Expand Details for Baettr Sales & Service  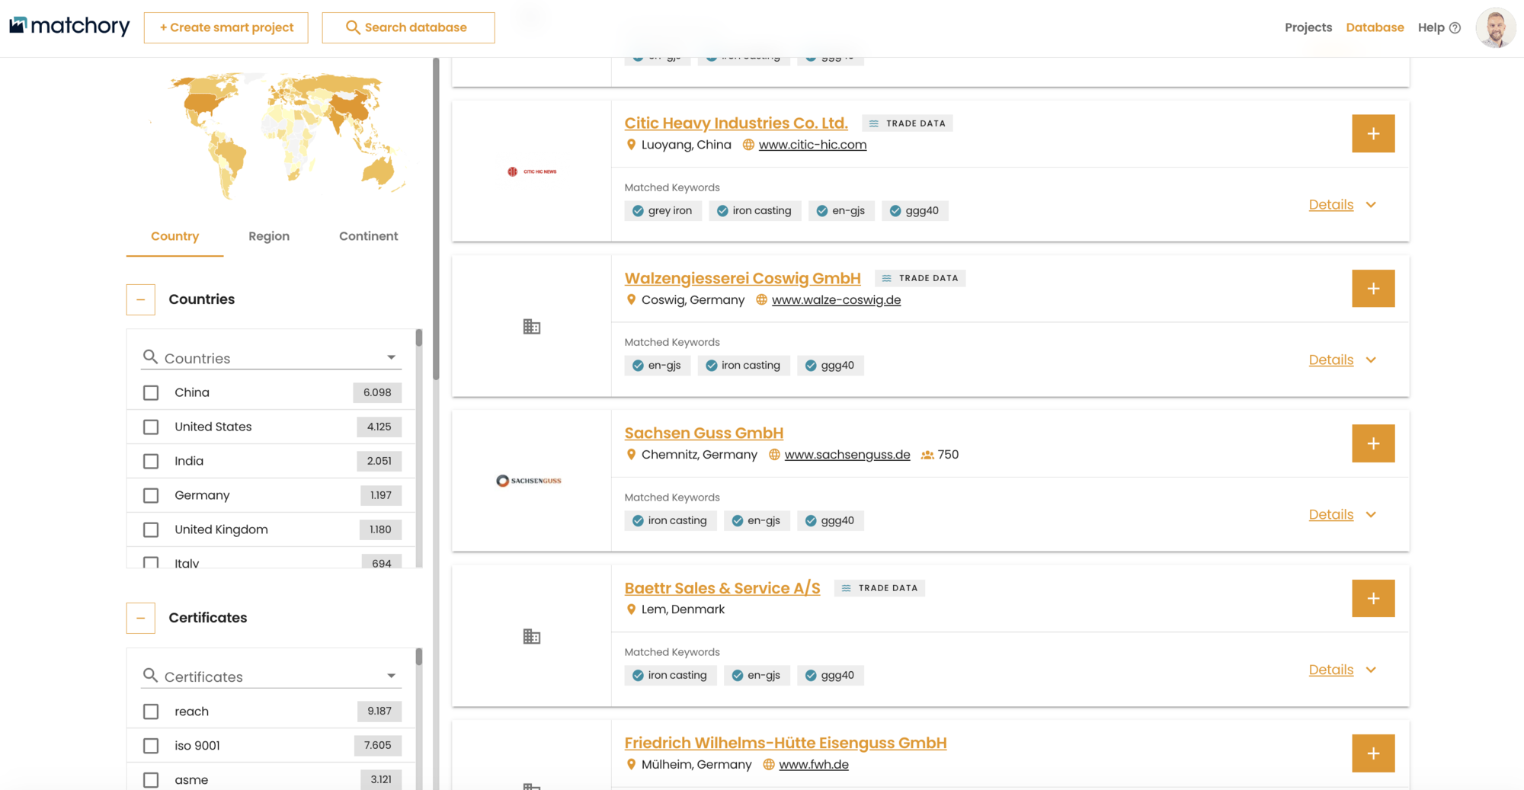coord(1342,670)
